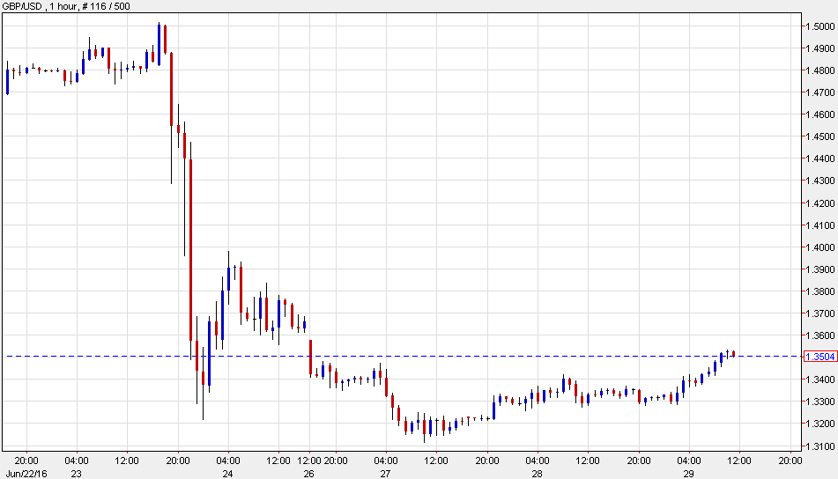Screen dimensions: 838x479
Task: Select the 1.3700 price axis label
Action: point(820,313)
